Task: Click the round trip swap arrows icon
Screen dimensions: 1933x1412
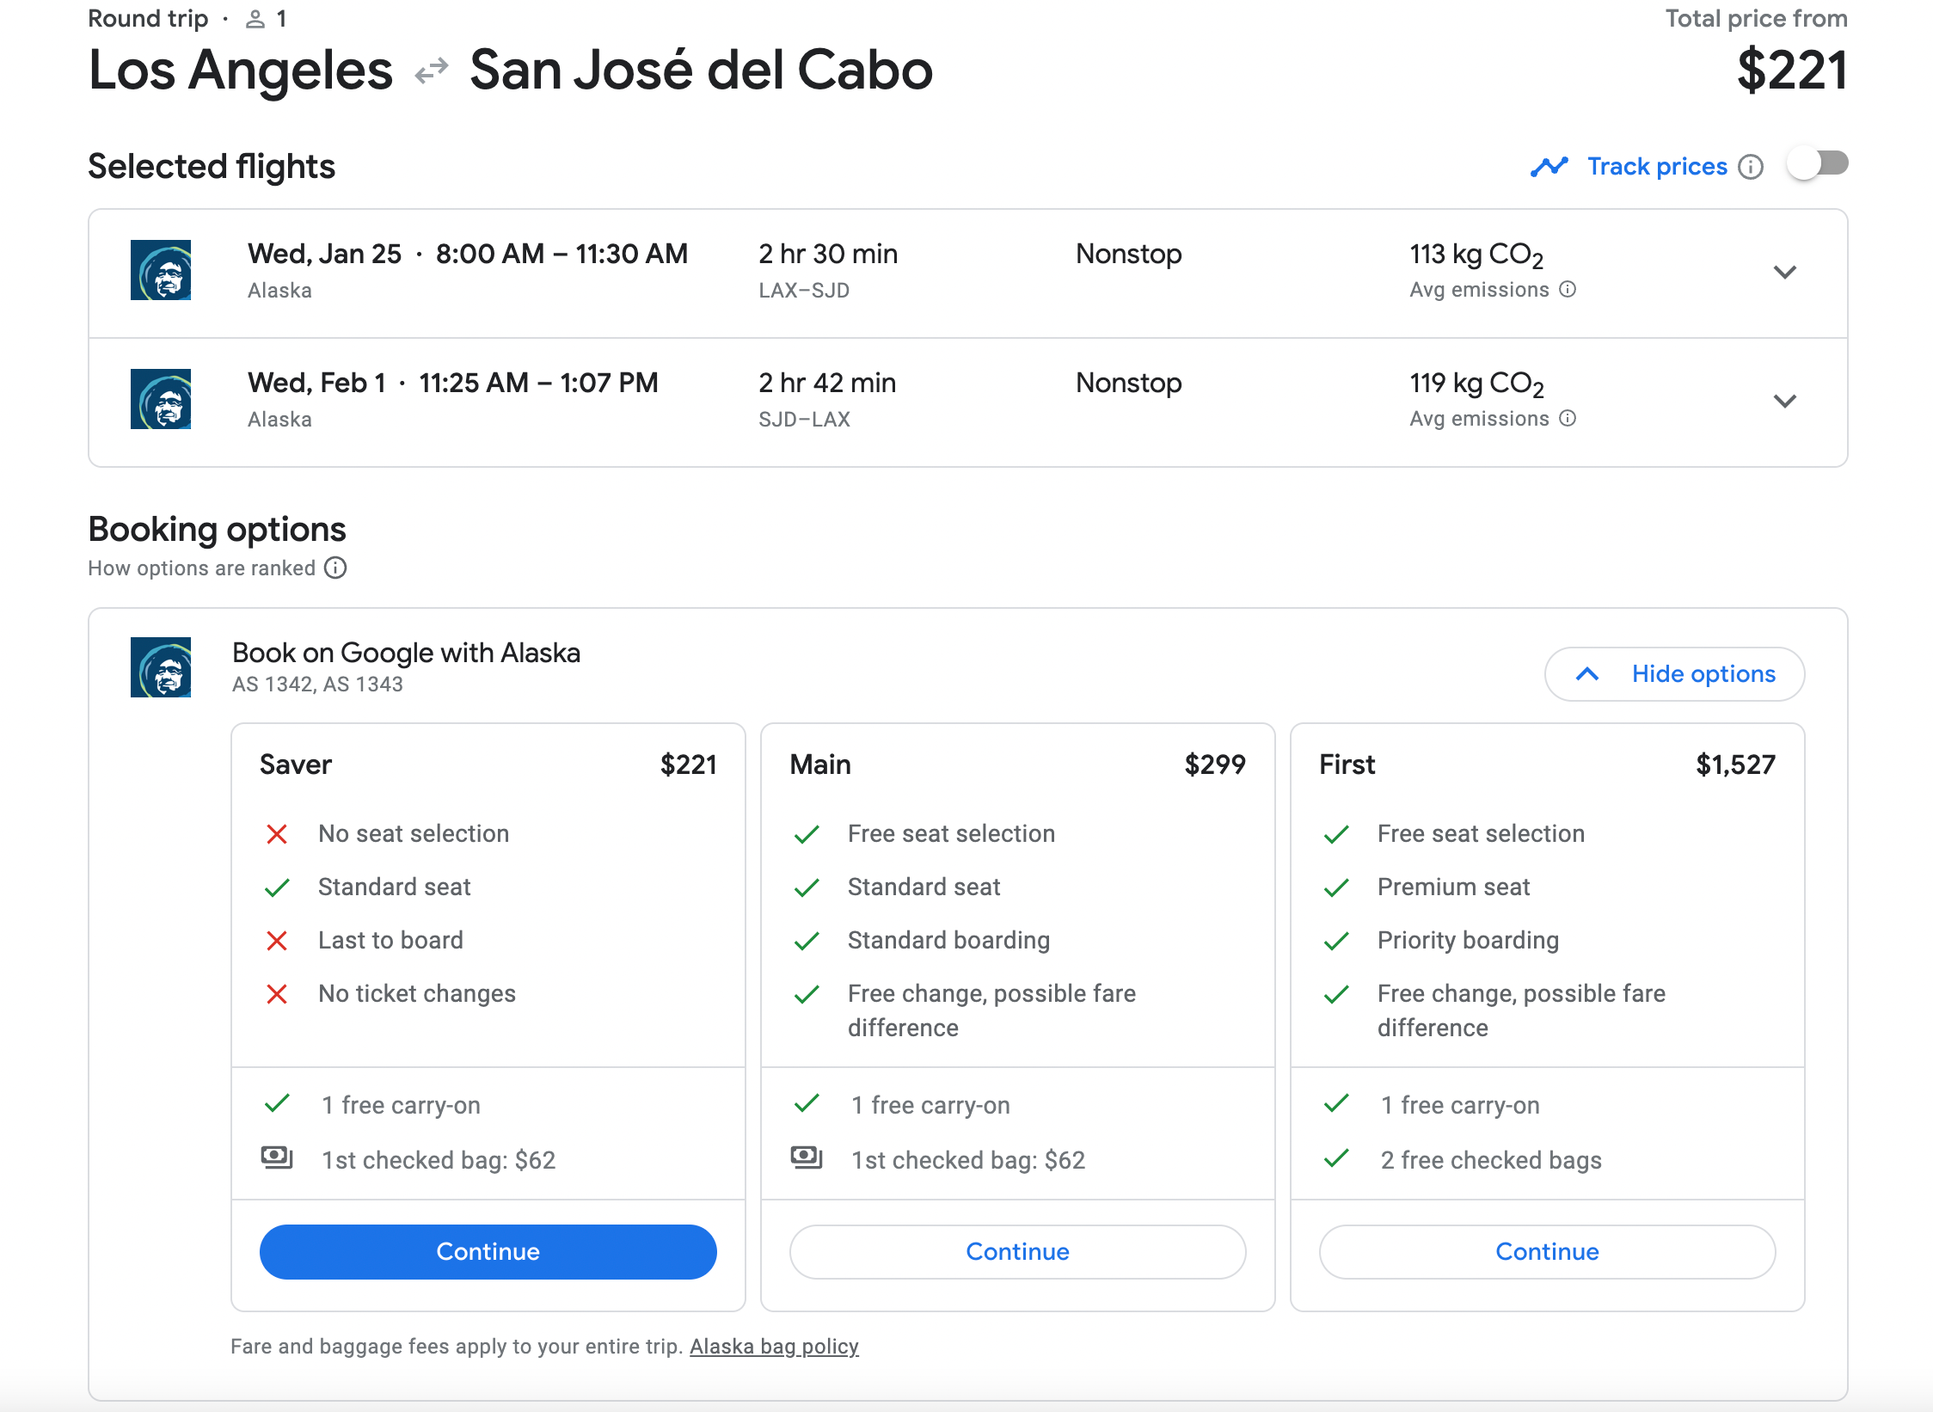Action: (432, 71)
